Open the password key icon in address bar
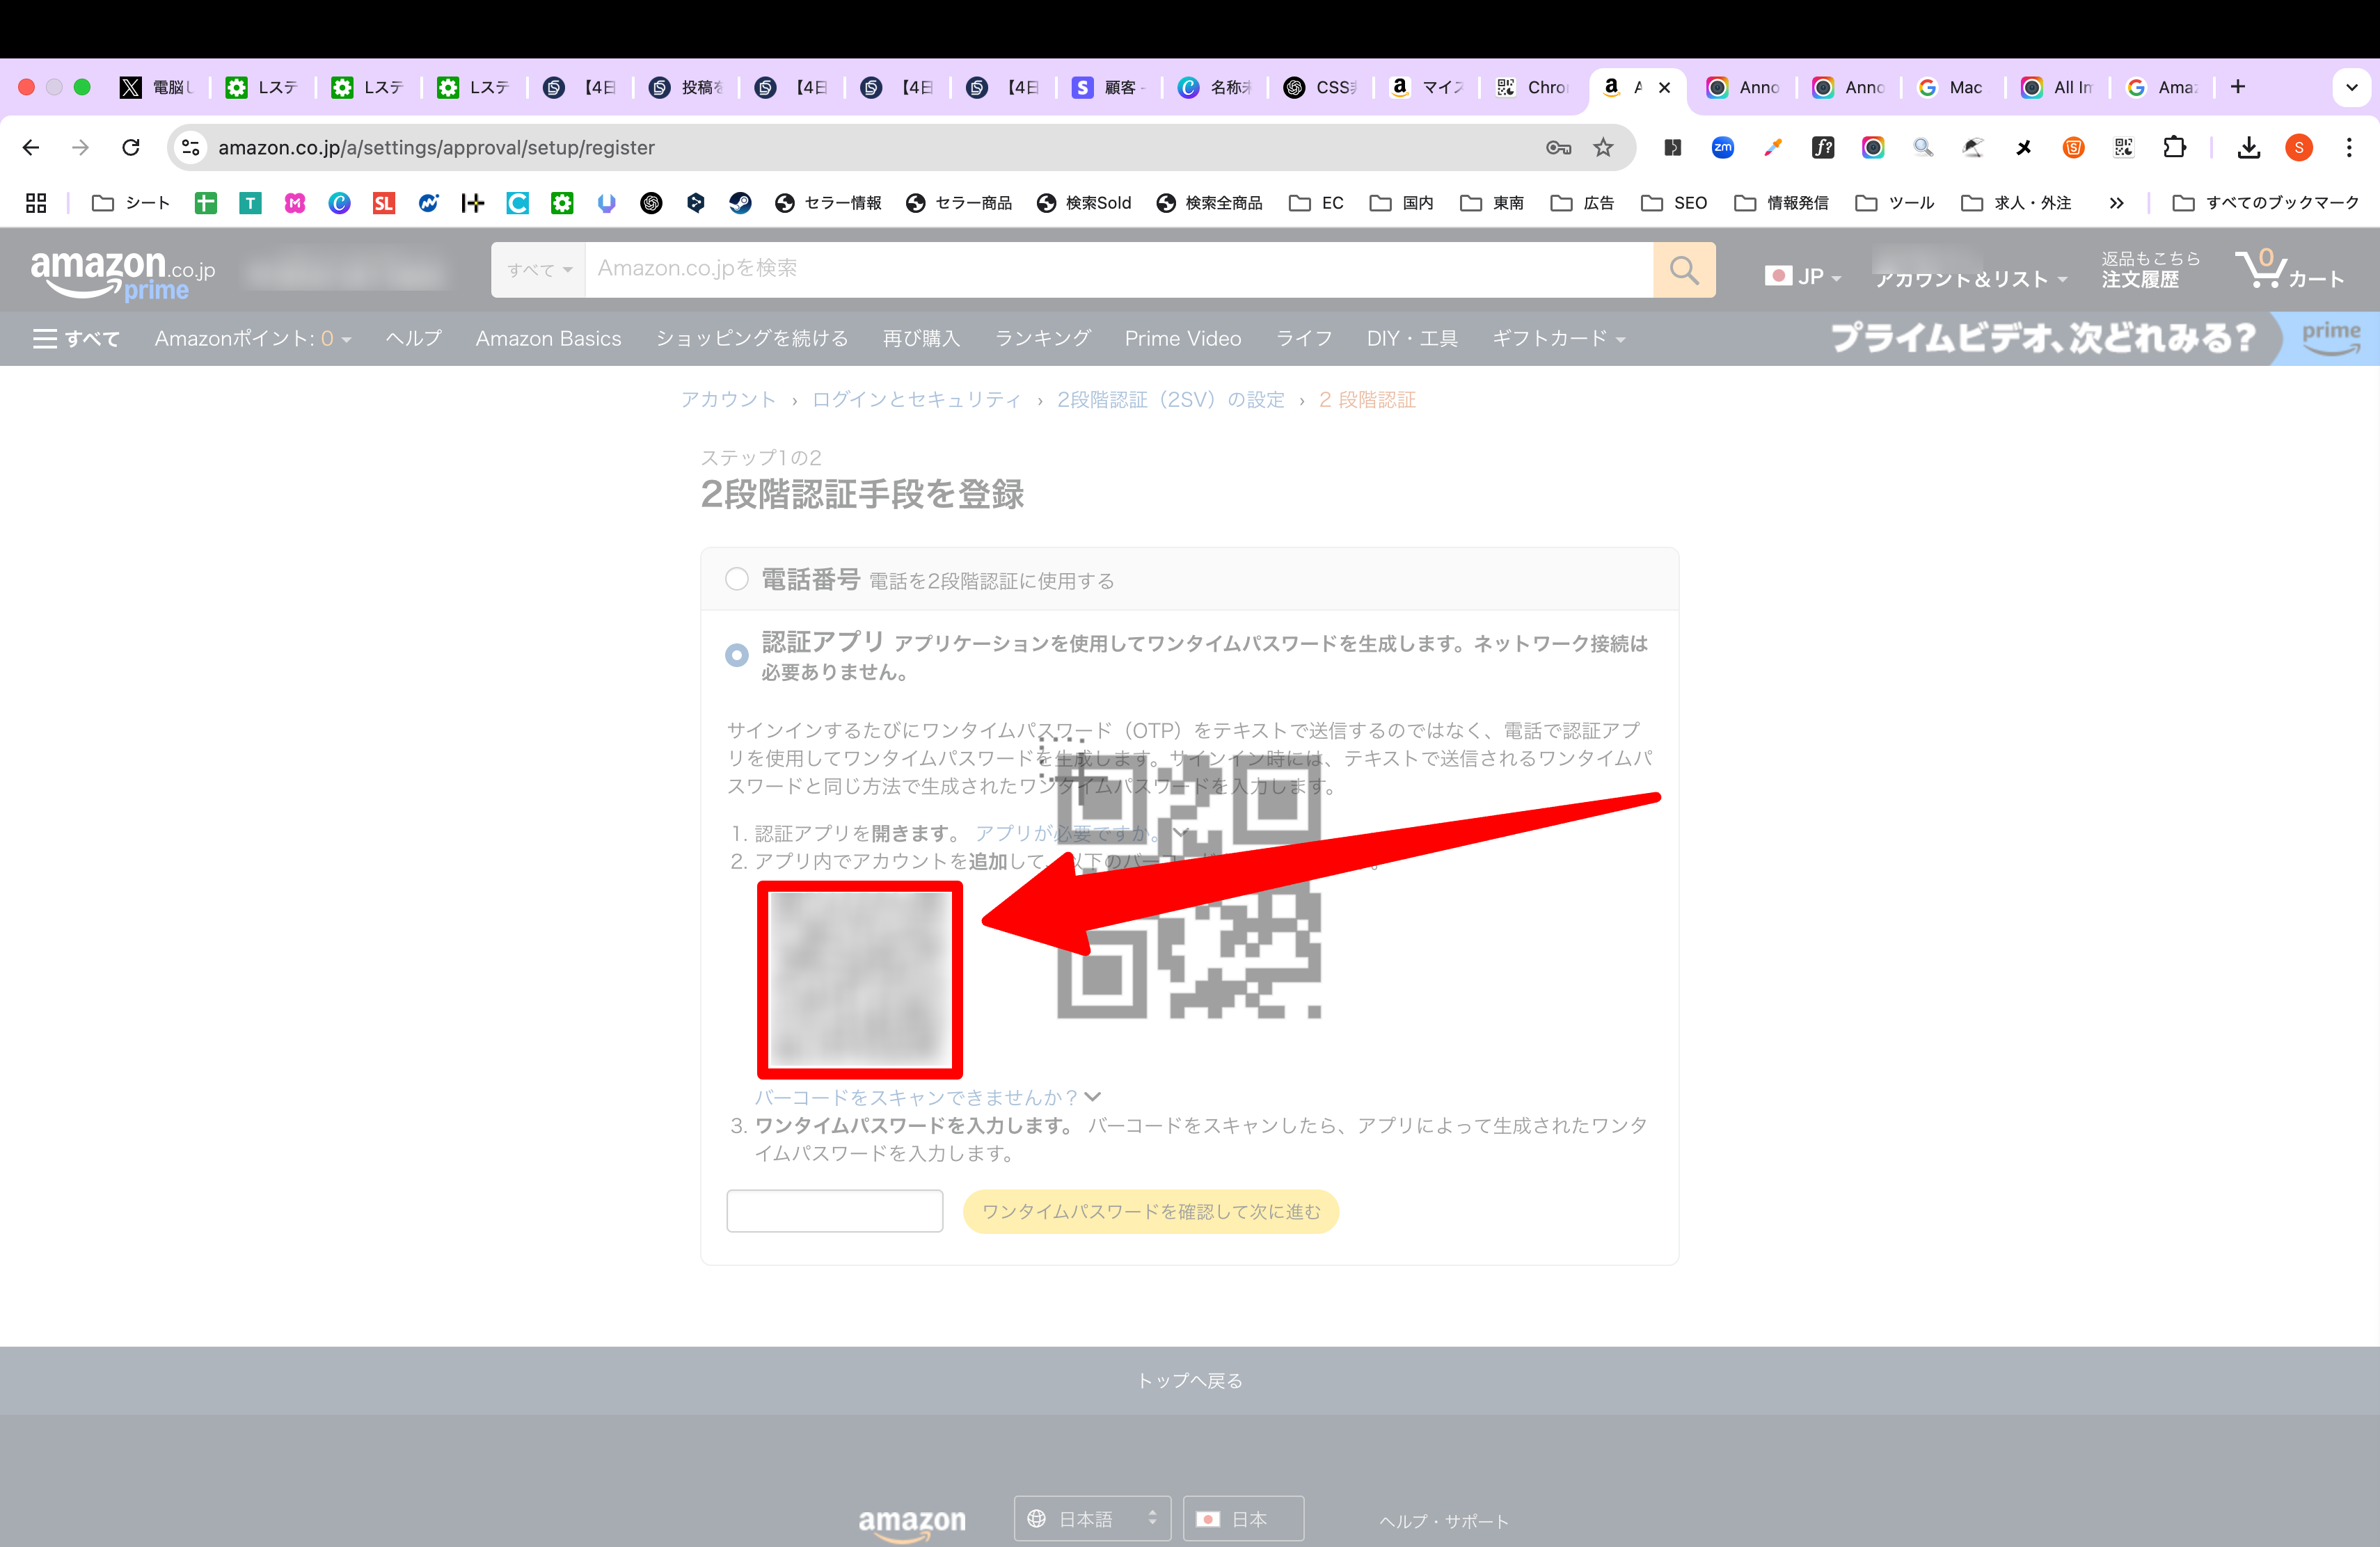The height and width of the screenshot is (1547, 2380). (1558, 148)
